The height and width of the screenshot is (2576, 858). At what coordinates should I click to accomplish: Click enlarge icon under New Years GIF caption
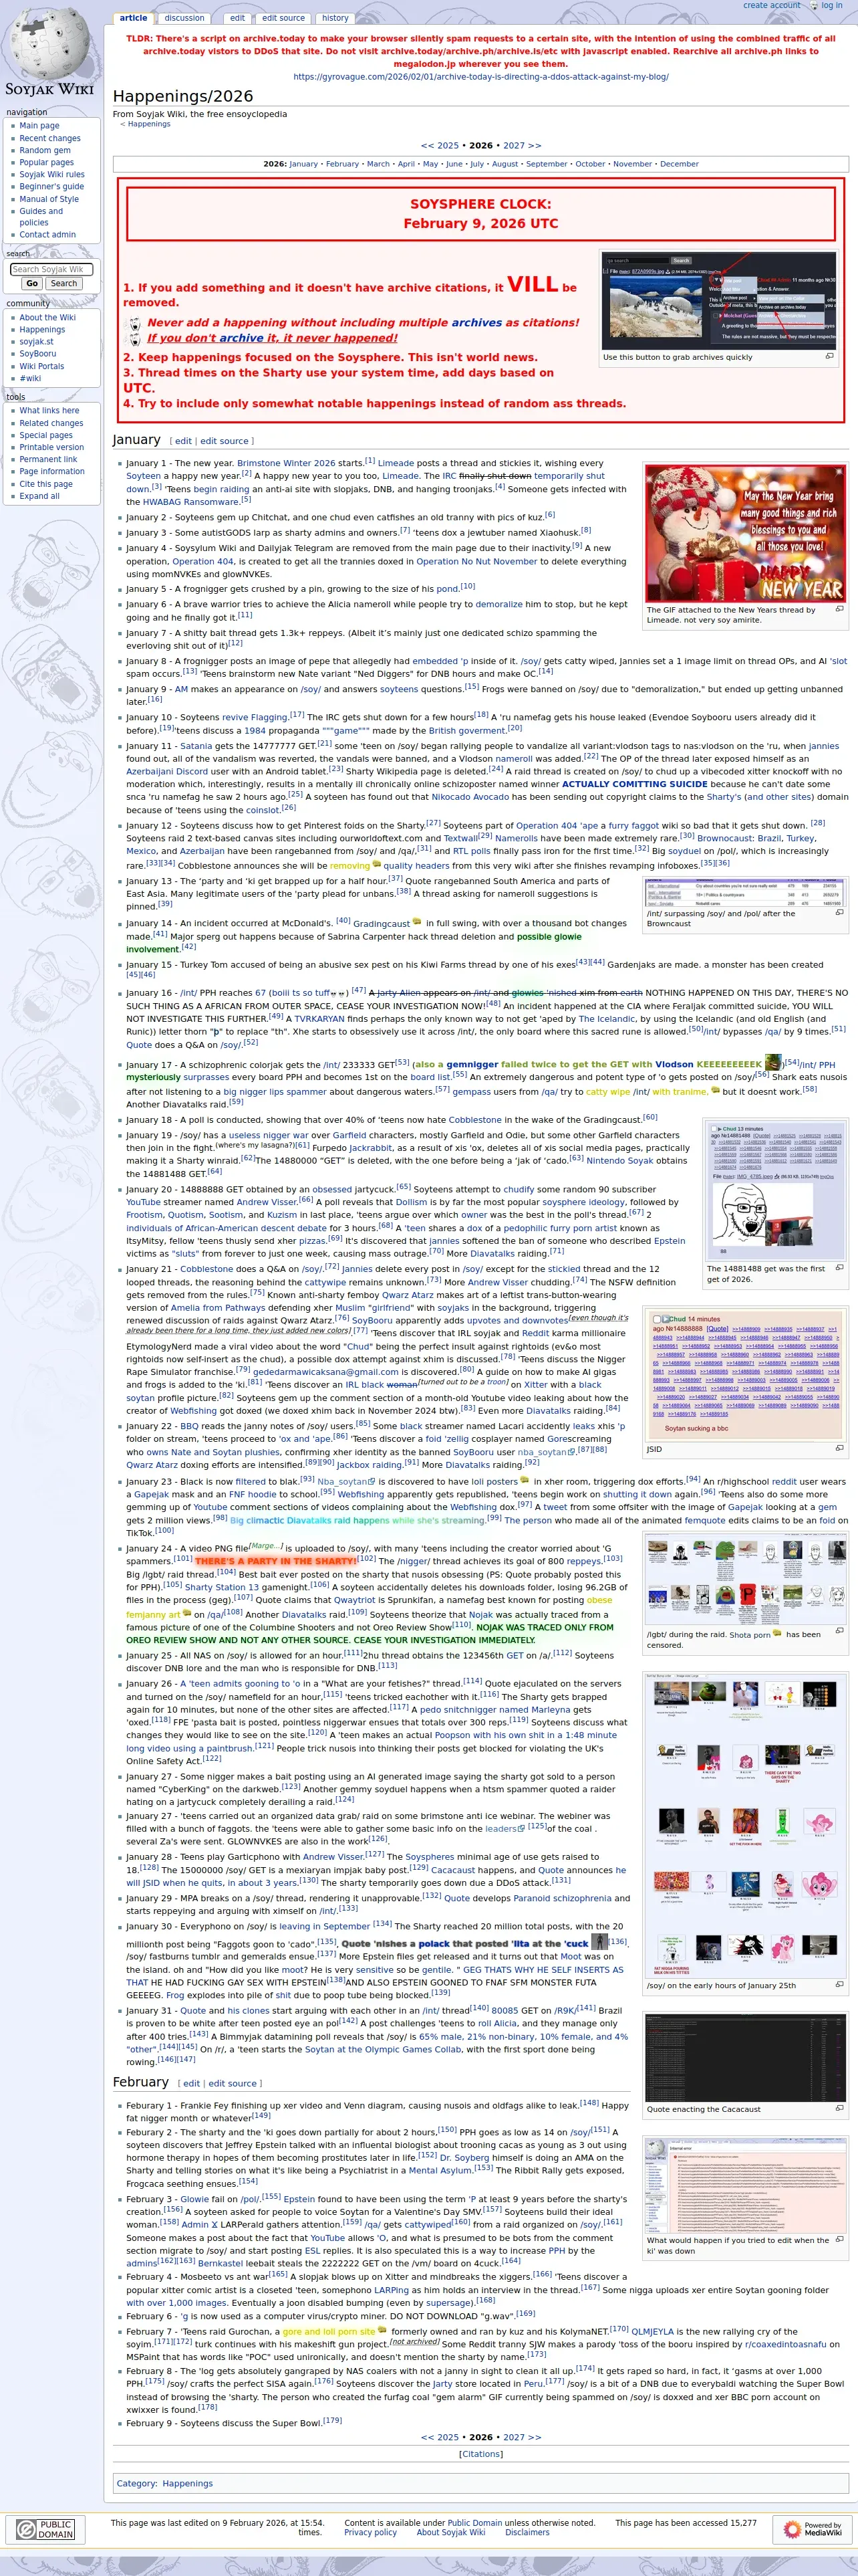coord(839,609)
